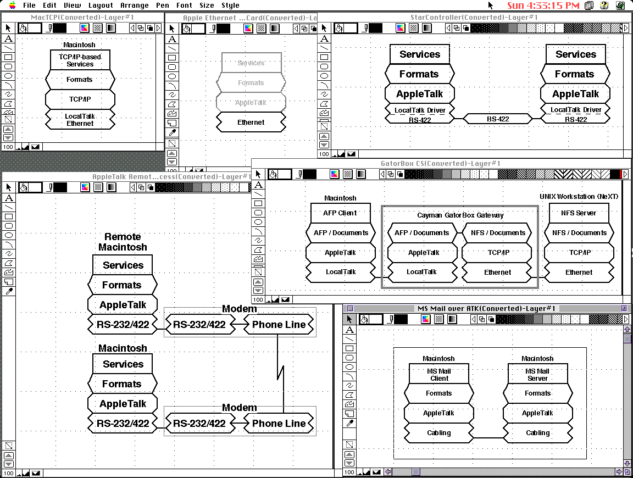The image size is (633, 478).
Task: Open the Layout menu
Action: [x=101, y=5]
